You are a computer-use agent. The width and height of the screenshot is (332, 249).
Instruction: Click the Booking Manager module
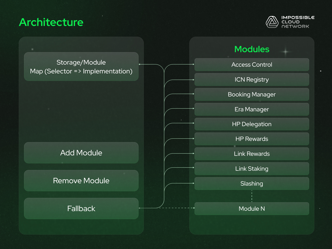tap(252, 94)
